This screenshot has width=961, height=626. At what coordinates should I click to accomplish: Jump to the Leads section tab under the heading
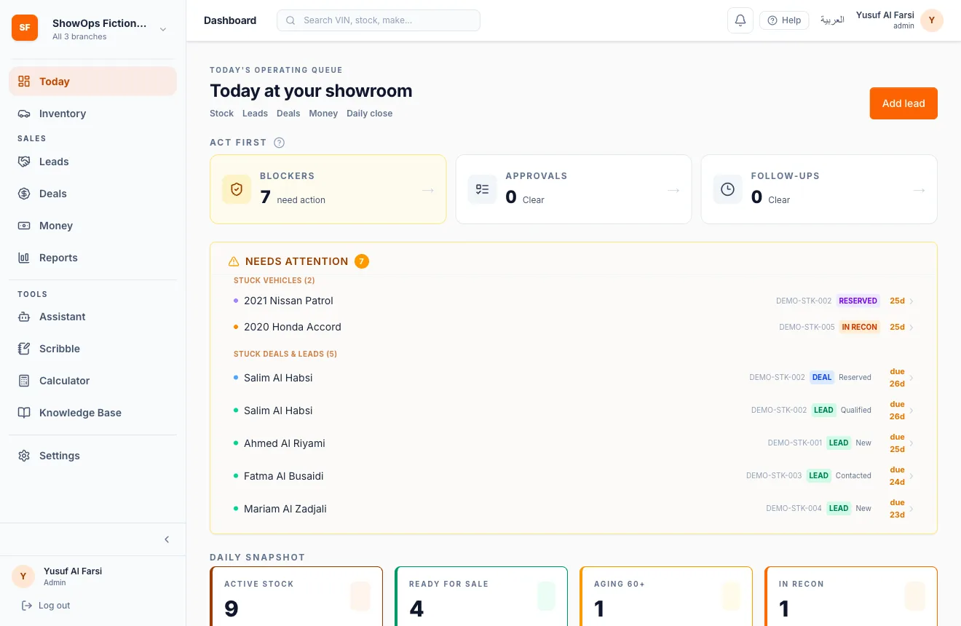[x=255, y=114]
